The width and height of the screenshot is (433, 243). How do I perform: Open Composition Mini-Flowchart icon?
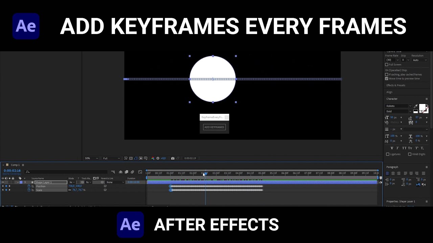point(113,172)
